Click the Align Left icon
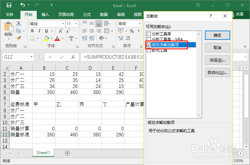Screen dimensions: 250x165 pyautogui.click(x=85, y=31)
